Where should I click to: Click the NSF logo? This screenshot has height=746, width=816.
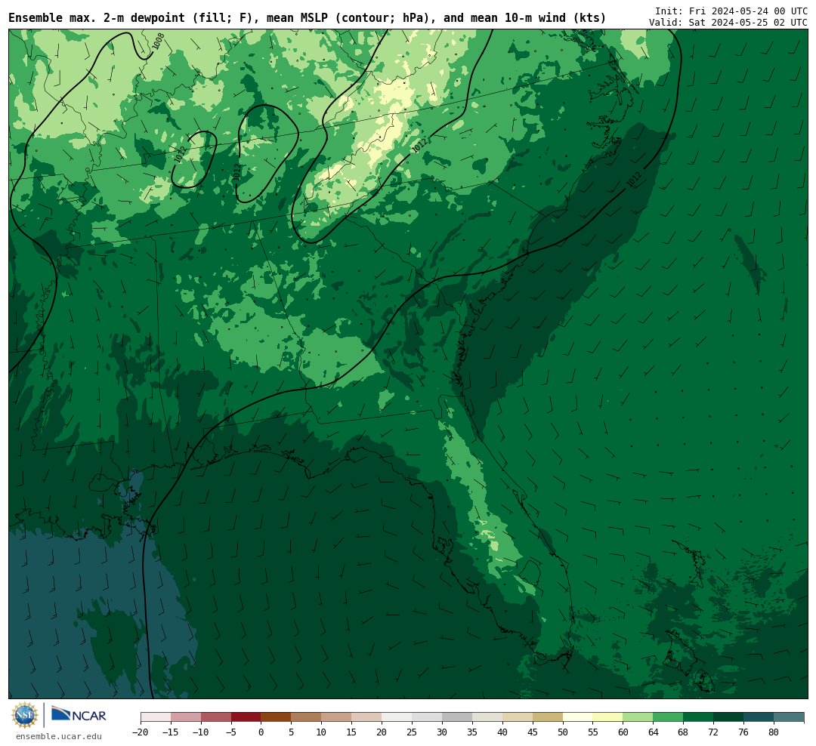click(25, 715)
